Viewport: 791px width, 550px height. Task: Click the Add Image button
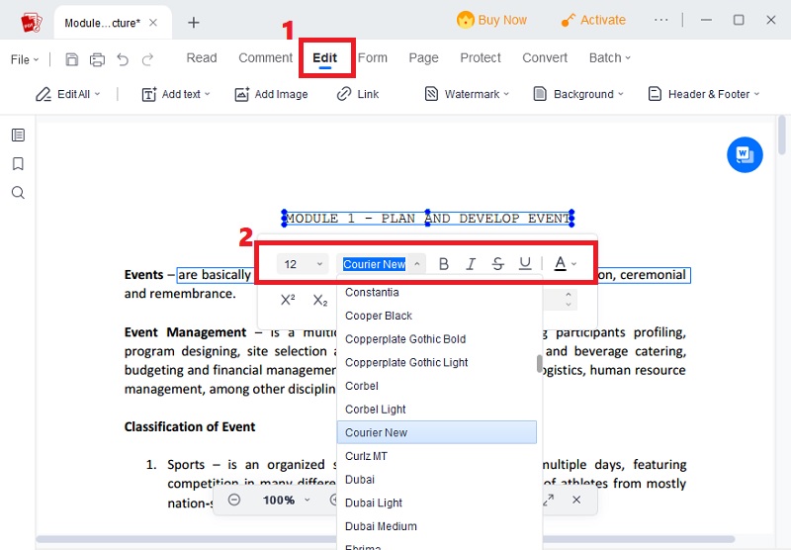click(271, 94)
